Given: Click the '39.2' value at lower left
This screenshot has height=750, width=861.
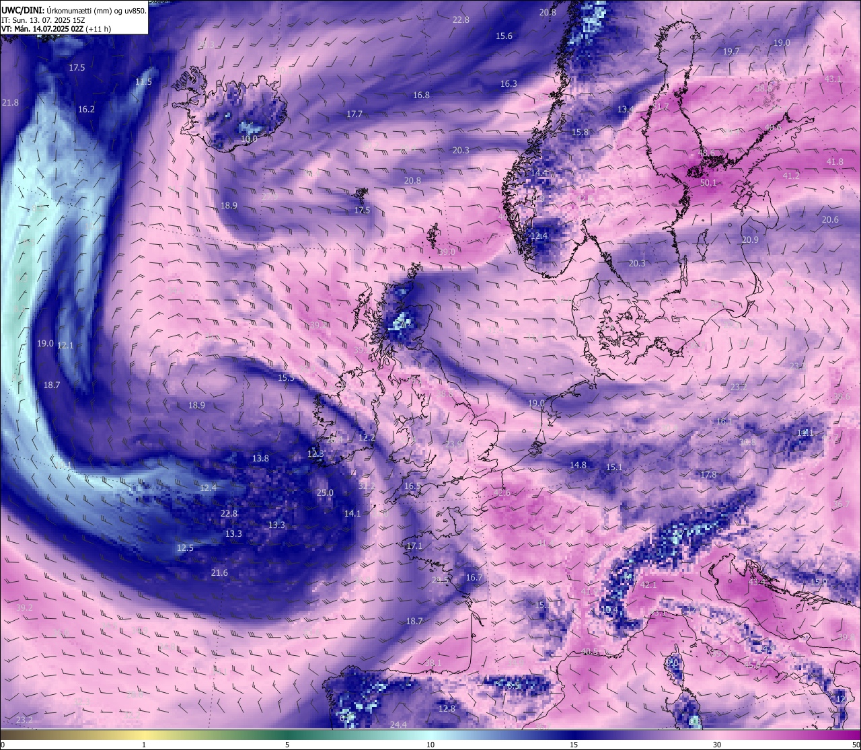Looking at the screenshot, I should coord(24,607).
